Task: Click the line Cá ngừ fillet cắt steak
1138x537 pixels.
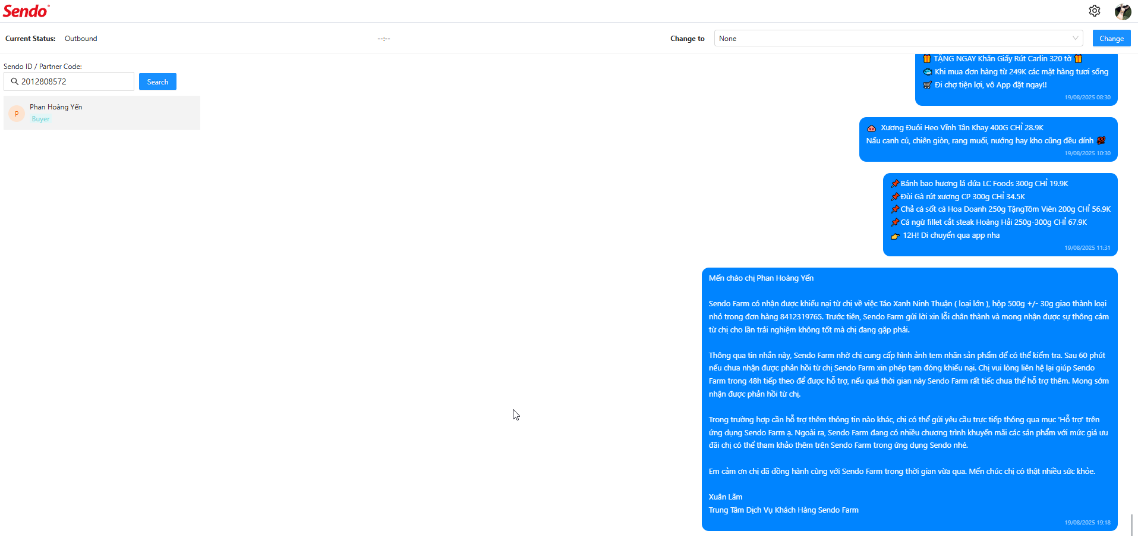Action: [989, 222]
